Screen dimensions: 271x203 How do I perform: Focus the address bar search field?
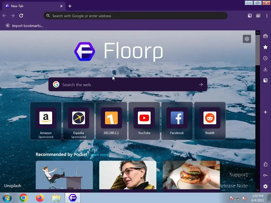click(135, 16)
